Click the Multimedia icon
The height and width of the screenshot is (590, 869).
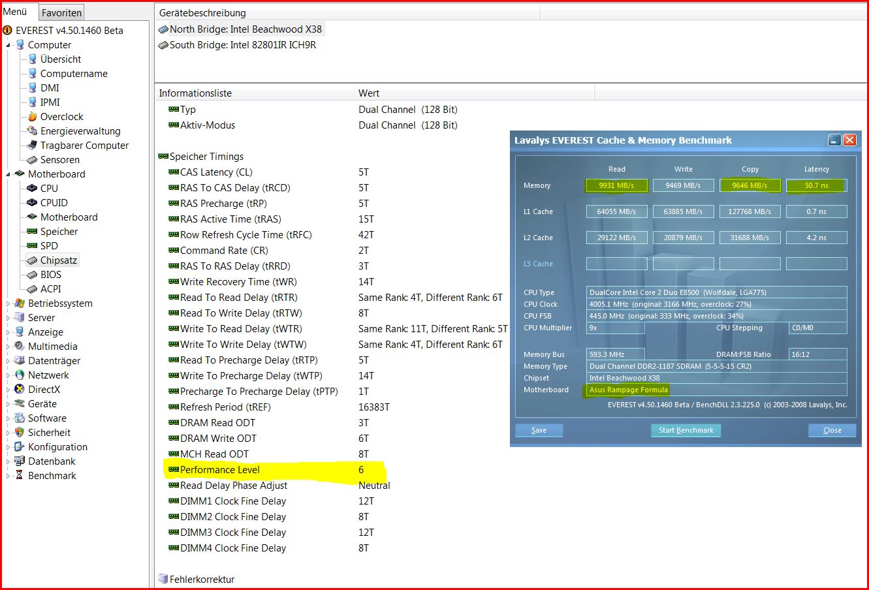coord(20,346)
